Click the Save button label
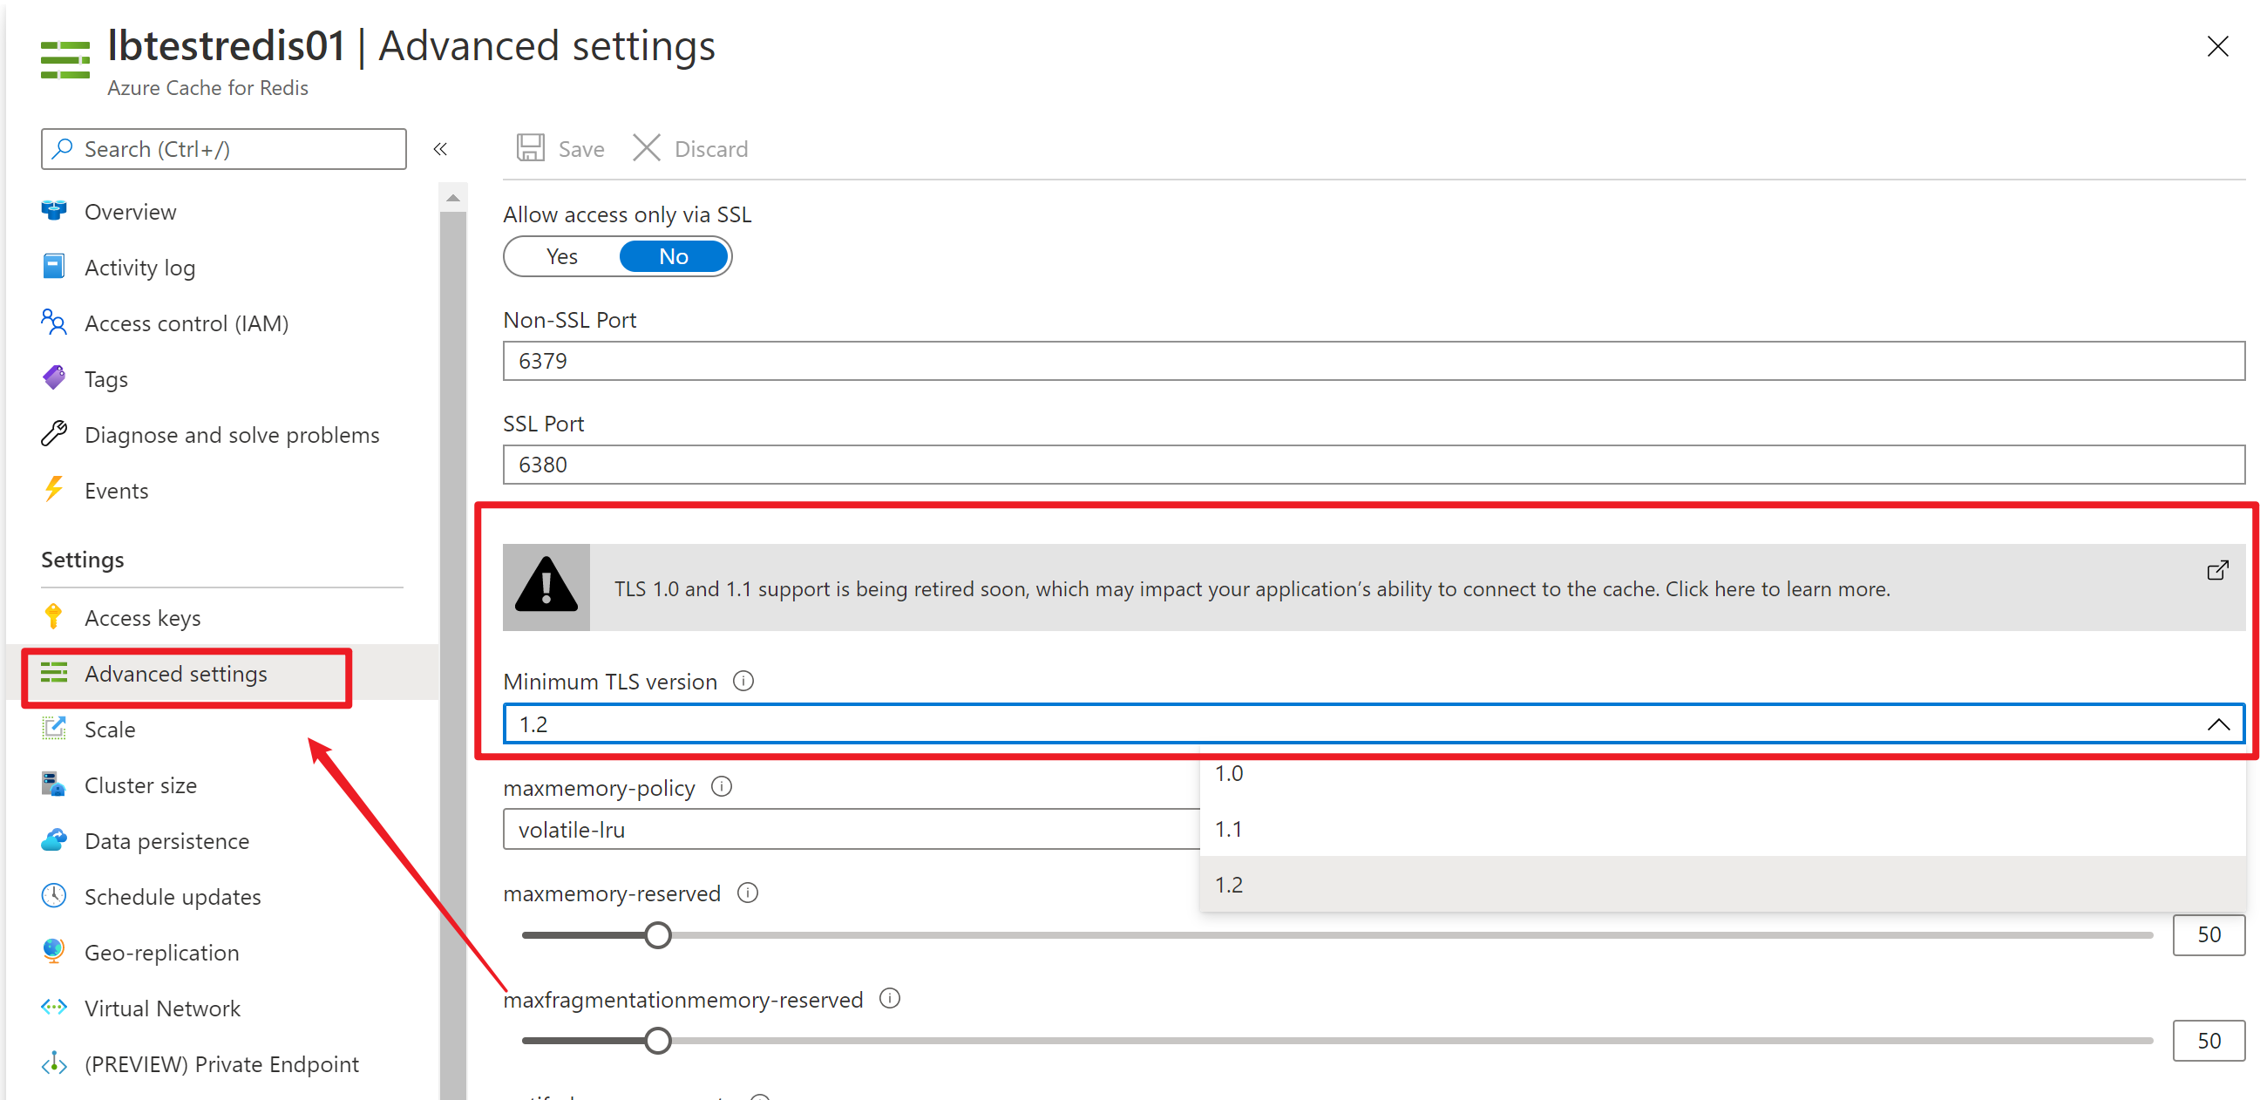The width and height of the screenshot is (2260, 1100). 580,149
